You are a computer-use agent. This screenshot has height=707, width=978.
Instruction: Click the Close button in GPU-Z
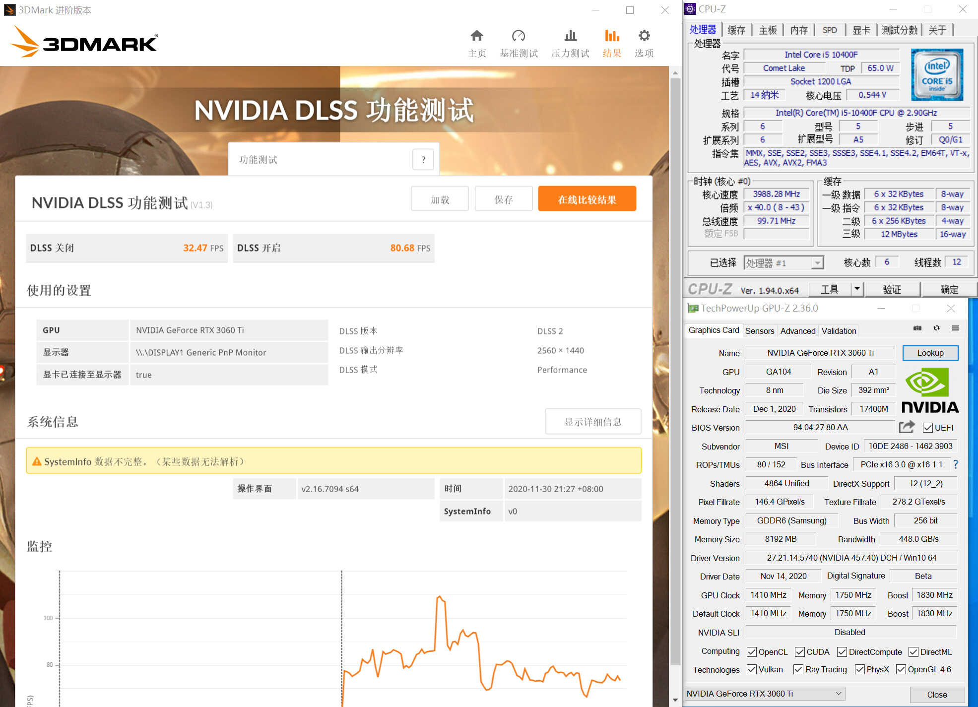click(x=937, y=695)
